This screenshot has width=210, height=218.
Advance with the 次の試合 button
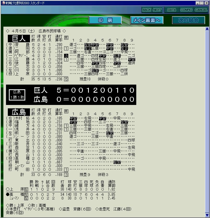coord(188,20)
